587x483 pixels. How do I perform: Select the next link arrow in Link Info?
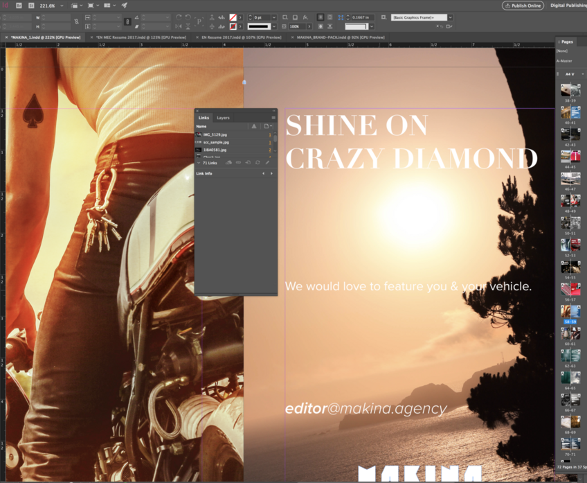(x=271, y=173)
